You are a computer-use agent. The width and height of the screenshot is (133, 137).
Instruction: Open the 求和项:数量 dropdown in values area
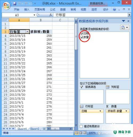(x=126, y=111)
